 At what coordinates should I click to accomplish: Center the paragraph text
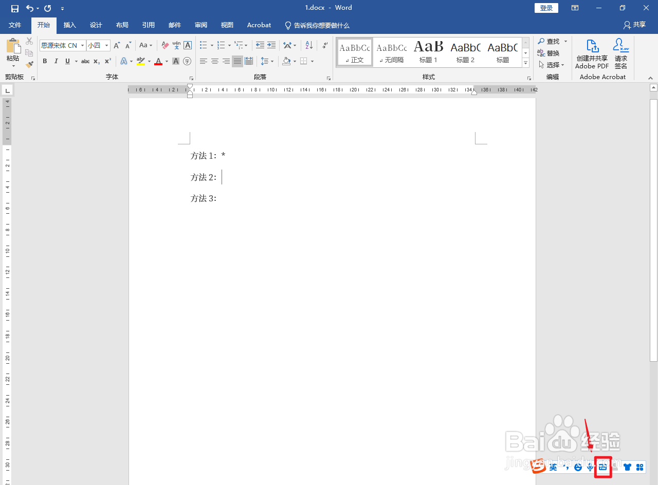coord(215,61)
